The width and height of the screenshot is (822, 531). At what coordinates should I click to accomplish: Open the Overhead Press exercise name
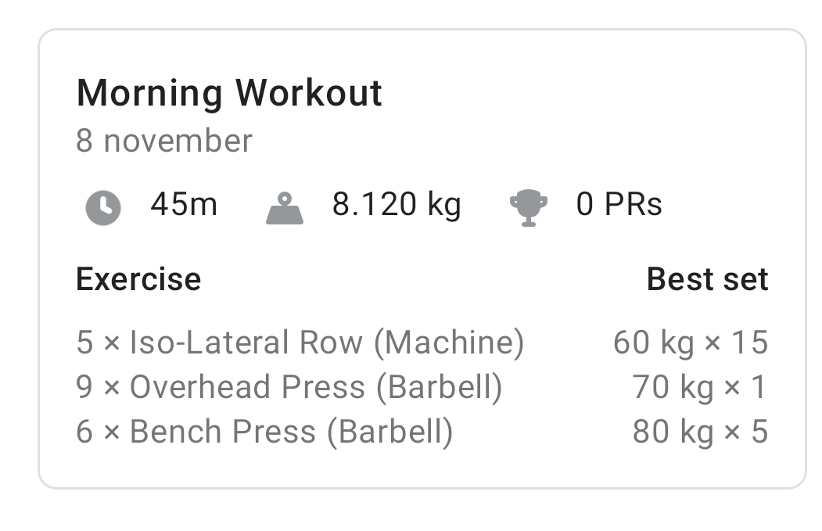click(247, 387)
